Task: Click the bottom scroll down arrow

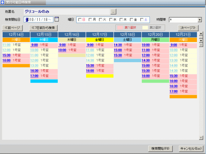Action: (x=201, y=138)
